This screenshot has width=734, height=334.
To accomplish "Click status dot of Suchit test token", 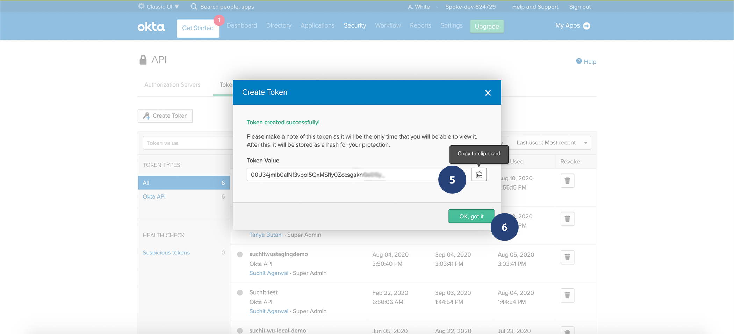I will (x=240, y=292).
